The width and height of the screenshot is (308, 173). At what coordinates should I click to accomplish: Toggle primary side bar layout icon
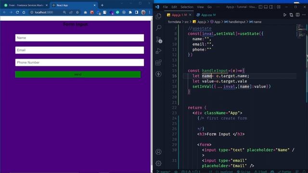pos(260,7)
